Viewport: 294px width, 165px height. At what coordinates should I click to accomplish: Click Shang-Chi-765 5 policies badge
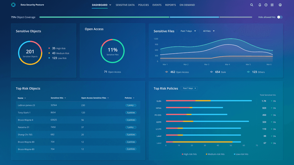[131, 135]
